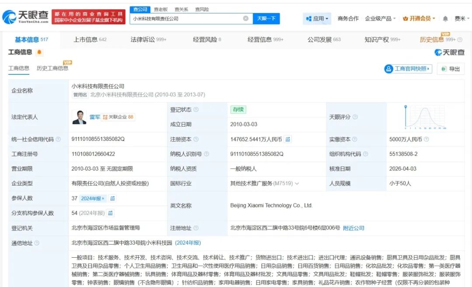Click the orange alert icon beside 工商信息
The width and height of the screenshot is (472, 287).
coord(39,52)
